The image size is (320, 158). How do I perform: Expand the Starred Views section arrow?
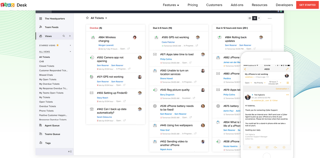(70, 45)
